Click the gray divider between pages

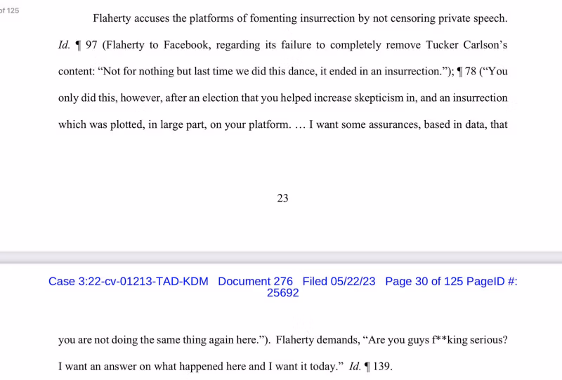pyautogui.click(x=281, y=257)
